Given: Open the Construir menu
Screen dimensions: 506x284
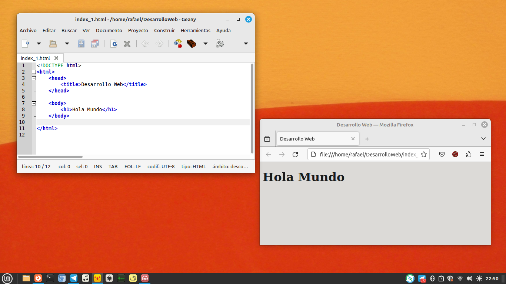Looking at the screenshot, I should (x=164, y=31).
